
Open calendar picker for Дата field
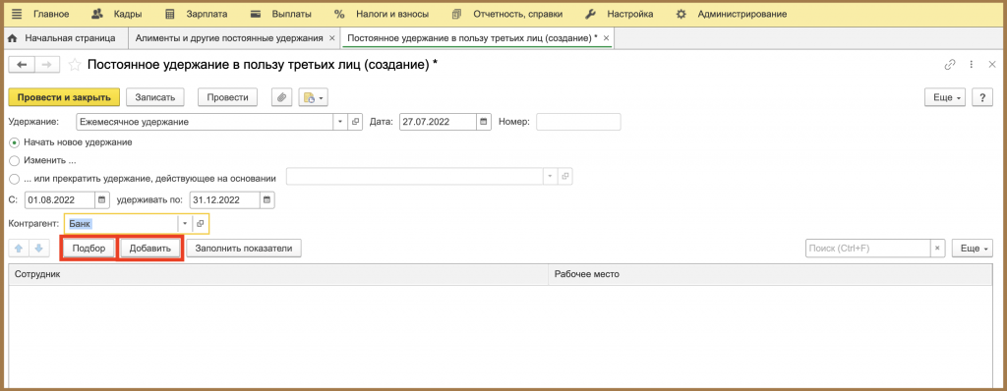point(484,122)
